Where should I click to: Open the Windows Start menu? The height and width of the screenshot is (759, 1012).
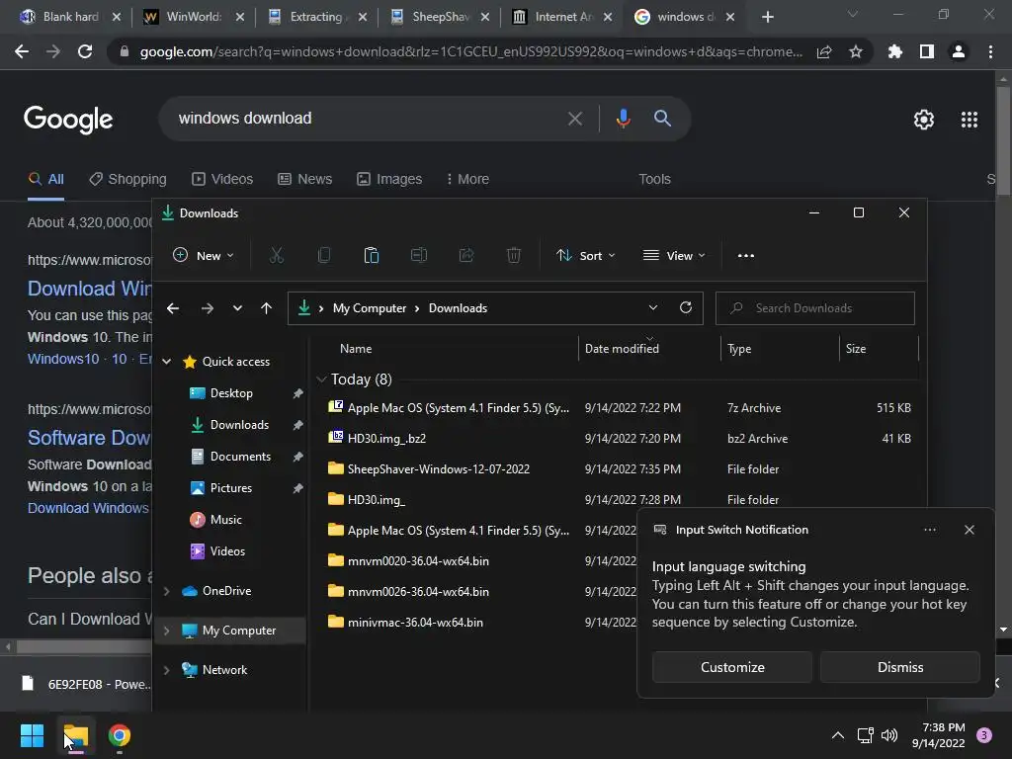tap(32, 735)
